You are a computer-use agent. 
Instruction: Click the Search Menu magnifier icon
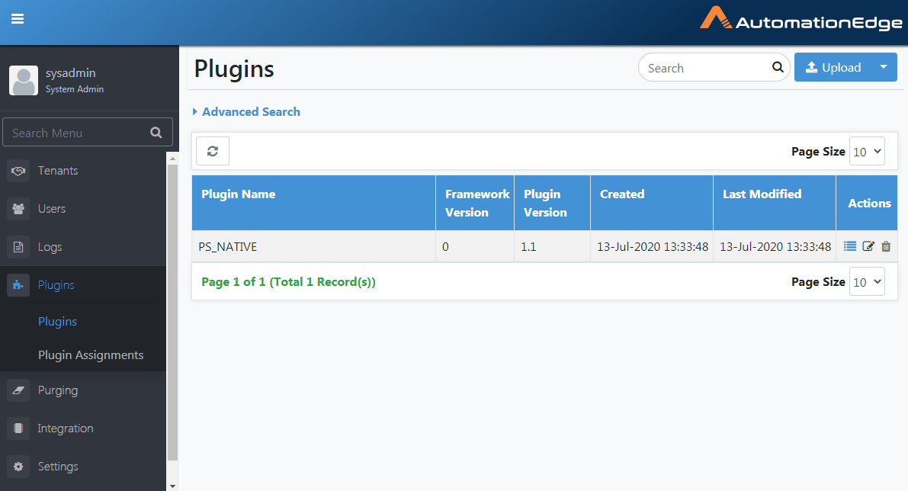tap(156, 133)
